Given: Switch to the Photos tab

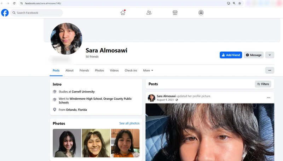Looking at the screenshot, I should (x=99, y=71).
